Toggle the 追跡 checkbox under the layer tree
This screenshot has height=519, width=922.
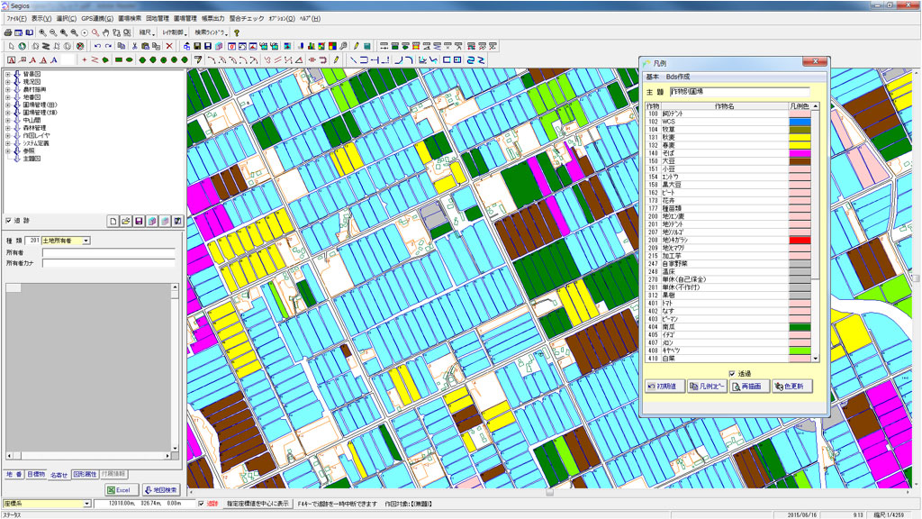tap(8, 221)
